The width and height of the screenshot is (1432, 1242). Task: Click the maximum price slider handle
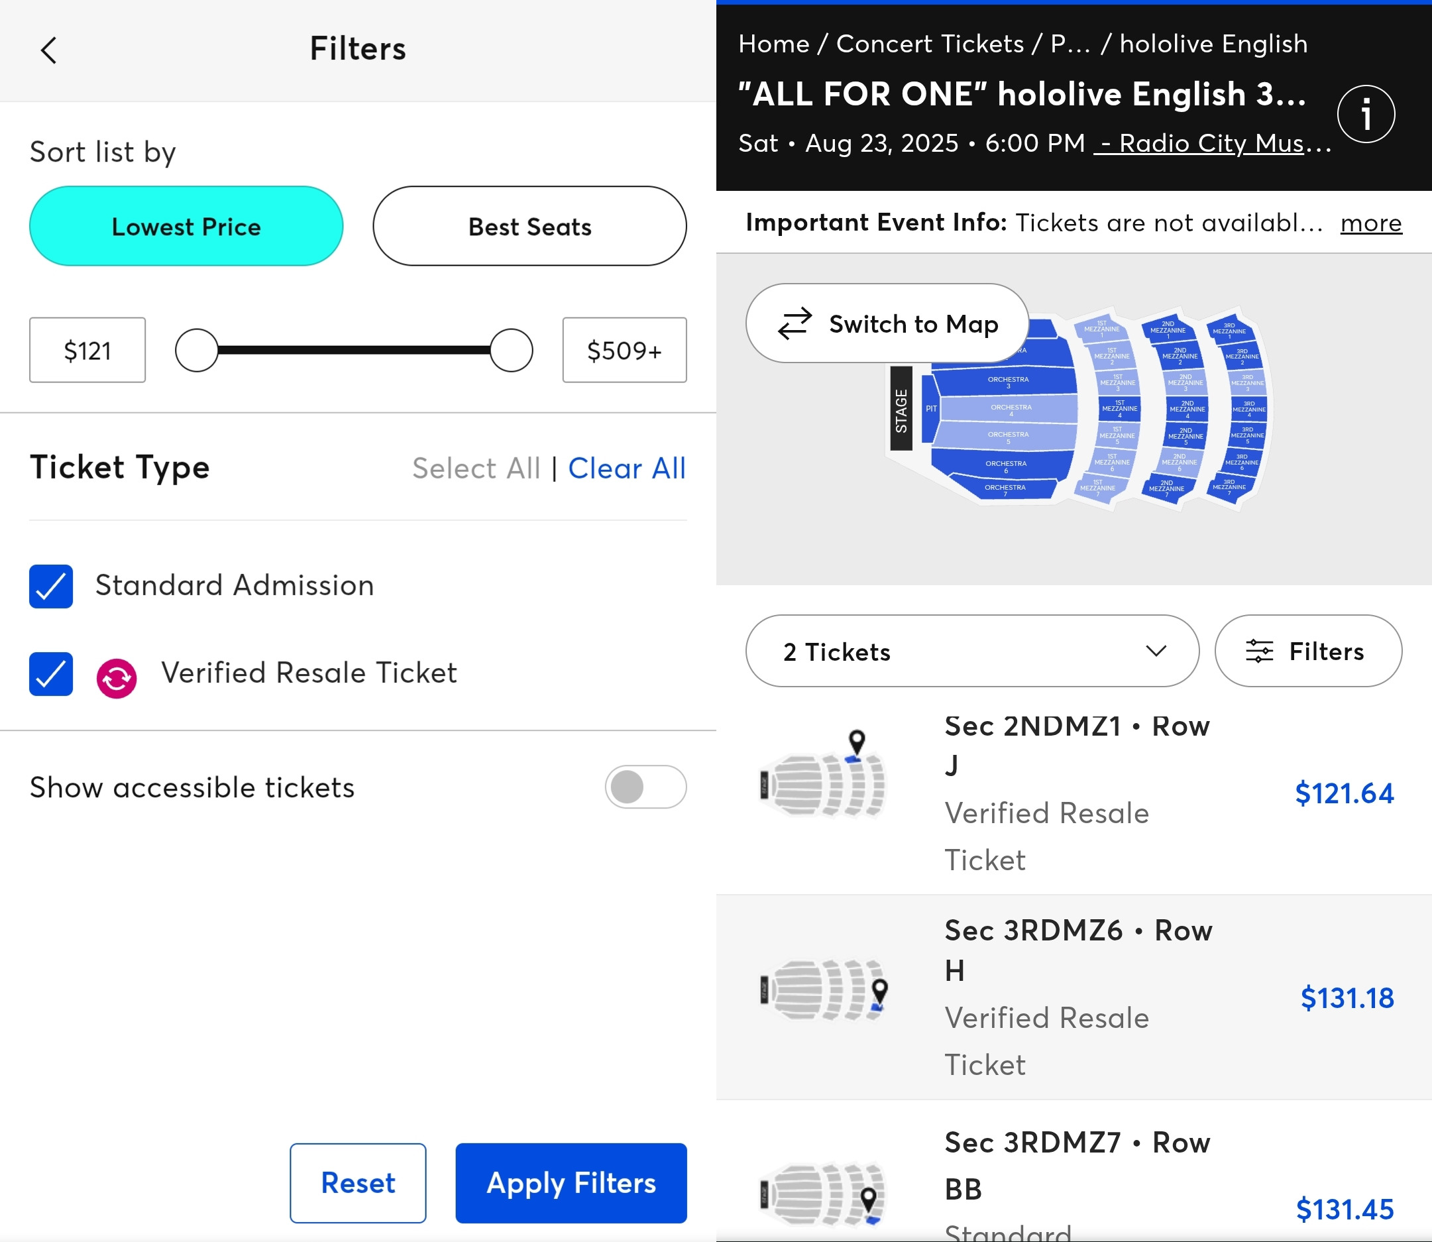[x=512, y=350]
